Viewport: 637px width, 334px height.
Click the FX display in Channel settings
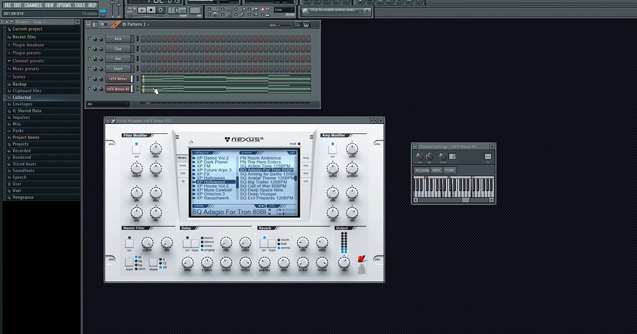(x=487, y=156)
